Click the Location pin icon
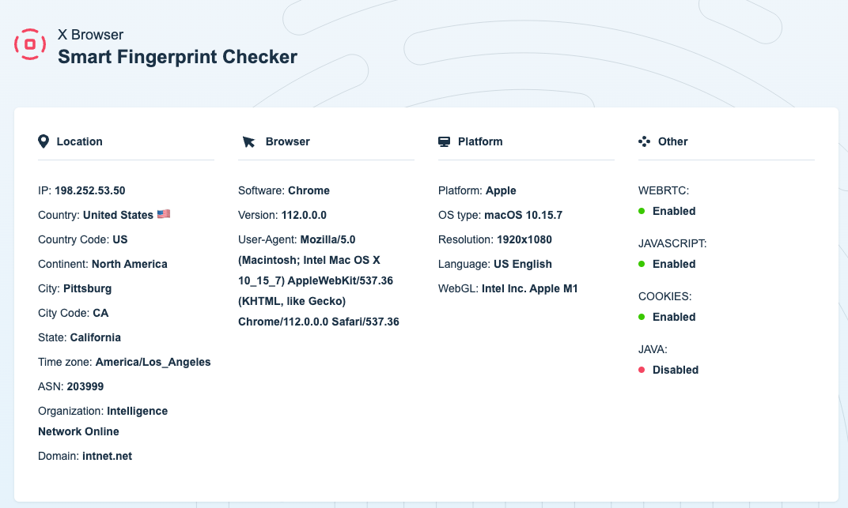Screen dimensions: 848x508 coord(44,141)
